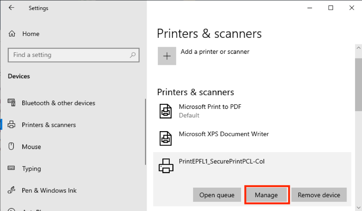Open queue for PrintEPFL1 printer
Image resolution: width=362 pixels, height=211 pixels.
pos(217,195)
